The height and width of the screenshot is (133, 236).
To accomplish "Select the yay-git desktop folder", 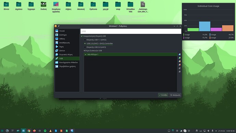I will (105, 6).
